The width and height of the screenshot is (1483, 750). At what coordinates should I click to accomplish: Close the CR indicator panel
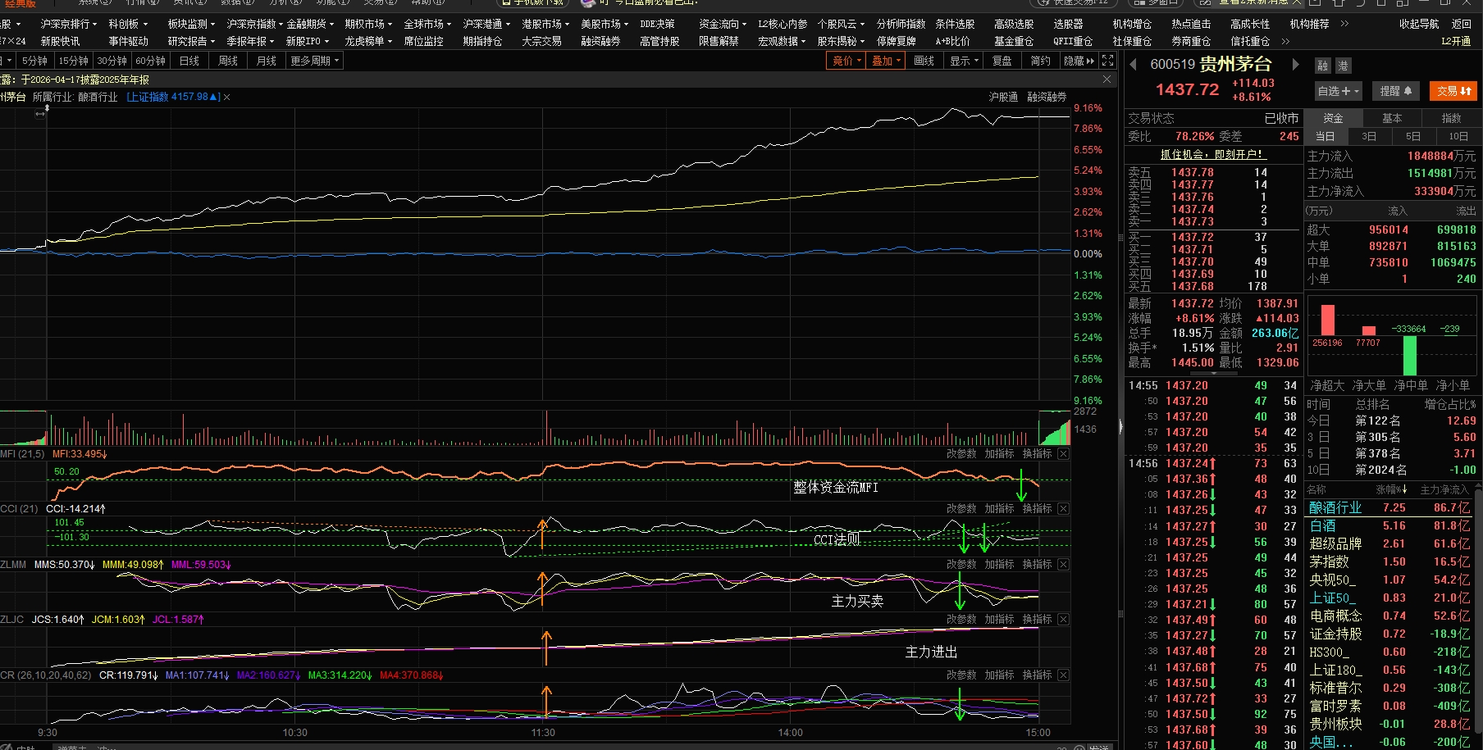[1063, 675]
